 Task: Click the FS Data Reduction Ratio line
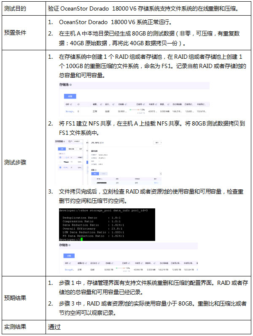coord(93,236)
